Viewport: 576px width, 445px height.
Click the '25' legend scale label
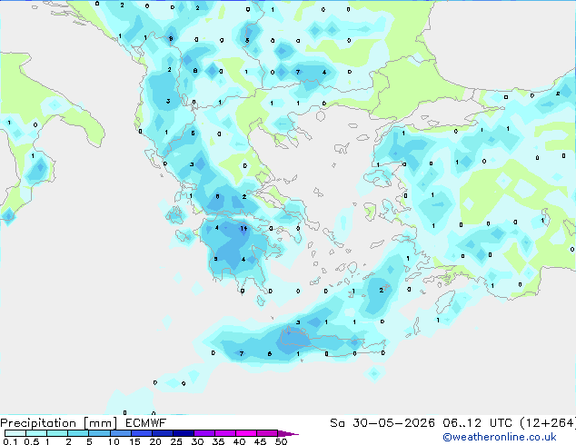pyautogui.click(x=176, y=441)
